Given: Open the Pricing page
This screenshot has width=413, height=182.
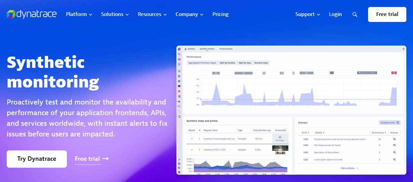Looking at the screenshot, I should (220, 14).
